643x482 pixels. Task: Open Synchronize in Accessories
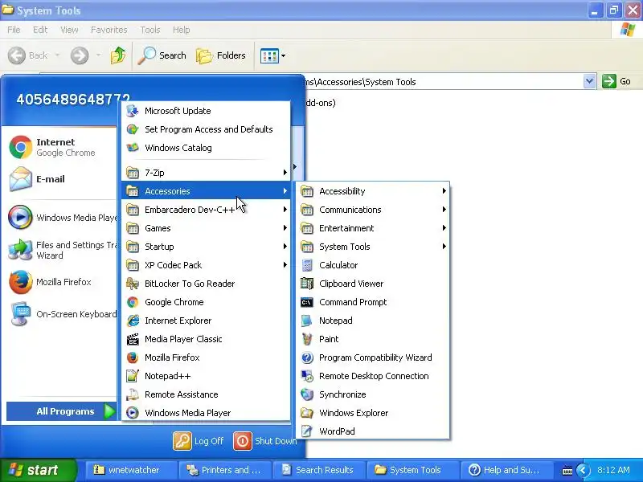click(x=373, y=394)
